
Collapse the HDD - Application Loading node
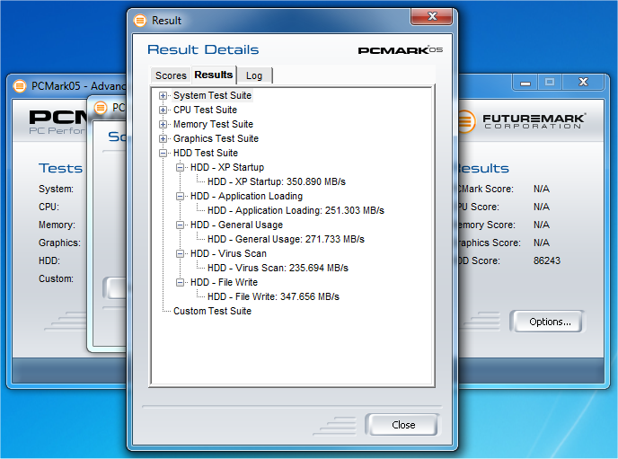pyautogui.click(x=180, y=196)
